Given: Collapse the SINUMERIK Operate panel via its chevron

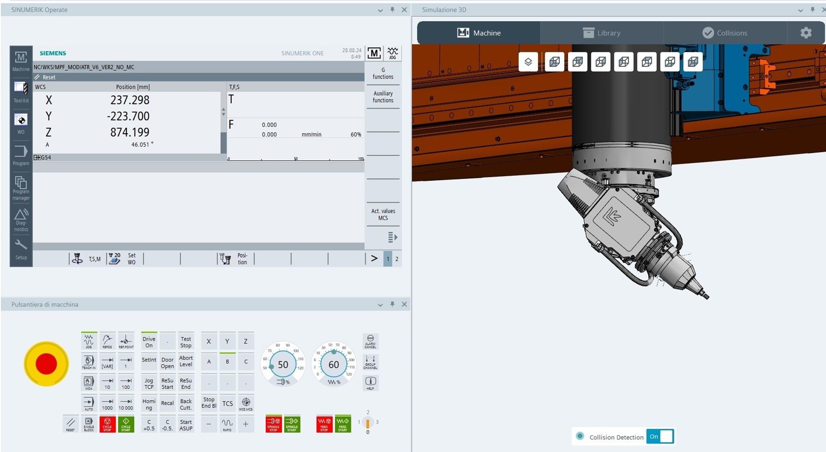Looking at the screenshot, I should pos(380,9).
